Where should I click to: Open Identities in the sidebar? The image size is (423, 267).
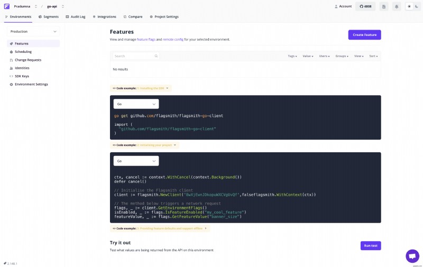33,68
